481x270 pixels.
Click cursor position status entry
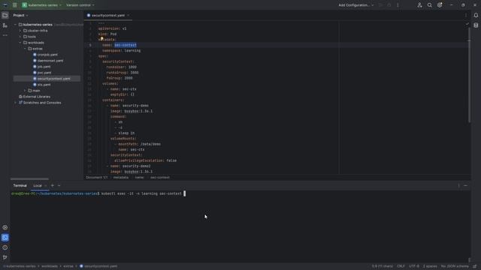point(383,266)
